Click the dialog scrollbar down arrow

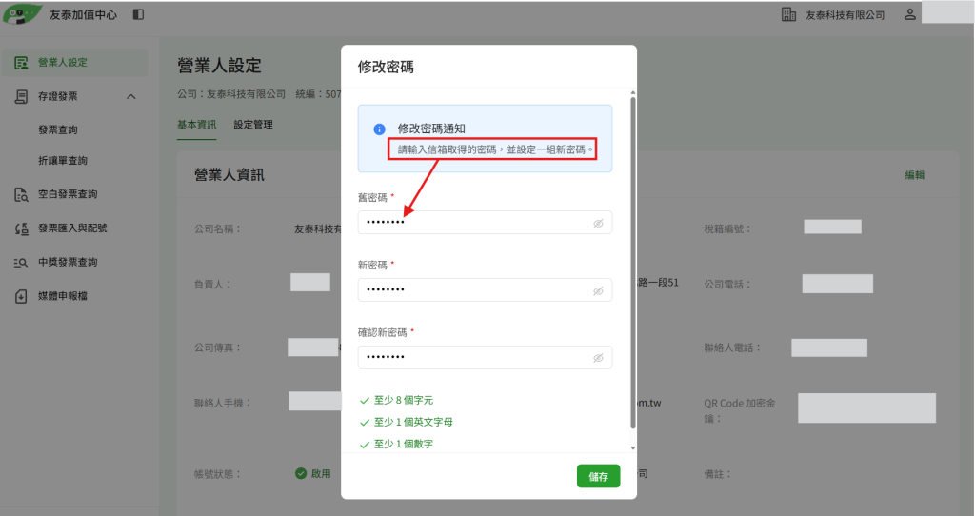pos(633,448)
